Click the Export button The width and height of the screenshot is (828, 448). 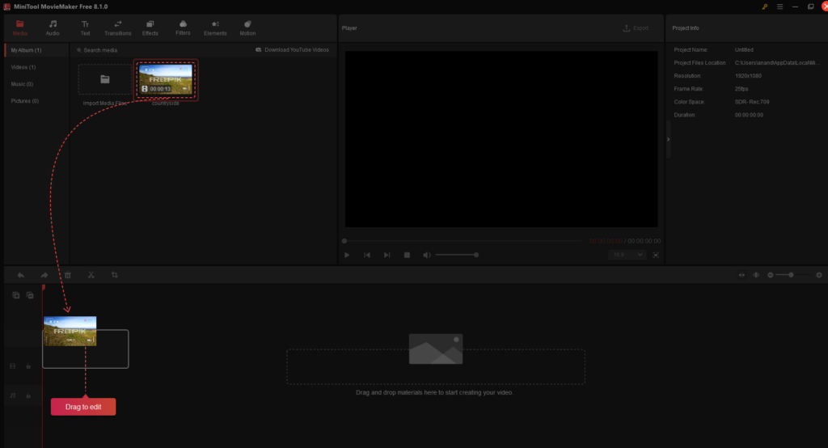(x=636, y=28)
